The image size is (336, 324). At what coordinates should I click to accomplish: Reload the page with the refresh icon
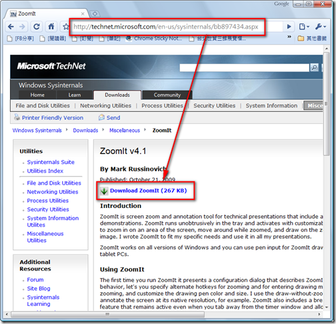pos(37,27)
